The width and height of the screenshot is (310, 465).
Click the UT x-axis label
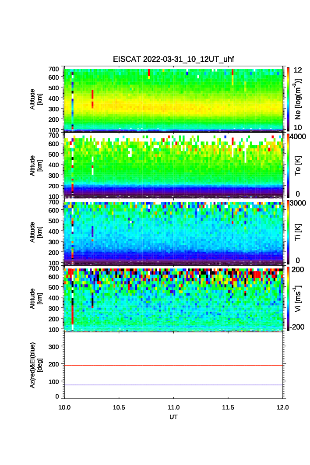[x=174, y=417]
